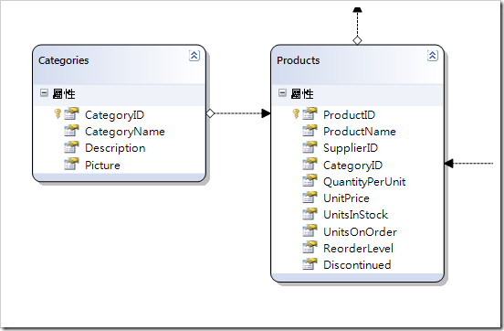Click the property icon next to CategoryName

71,131
